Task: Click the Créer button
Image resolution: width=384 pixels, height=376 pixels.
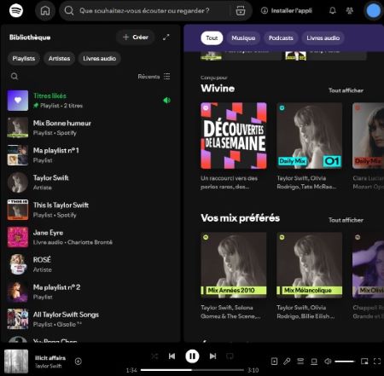Action: click(136, 38)
